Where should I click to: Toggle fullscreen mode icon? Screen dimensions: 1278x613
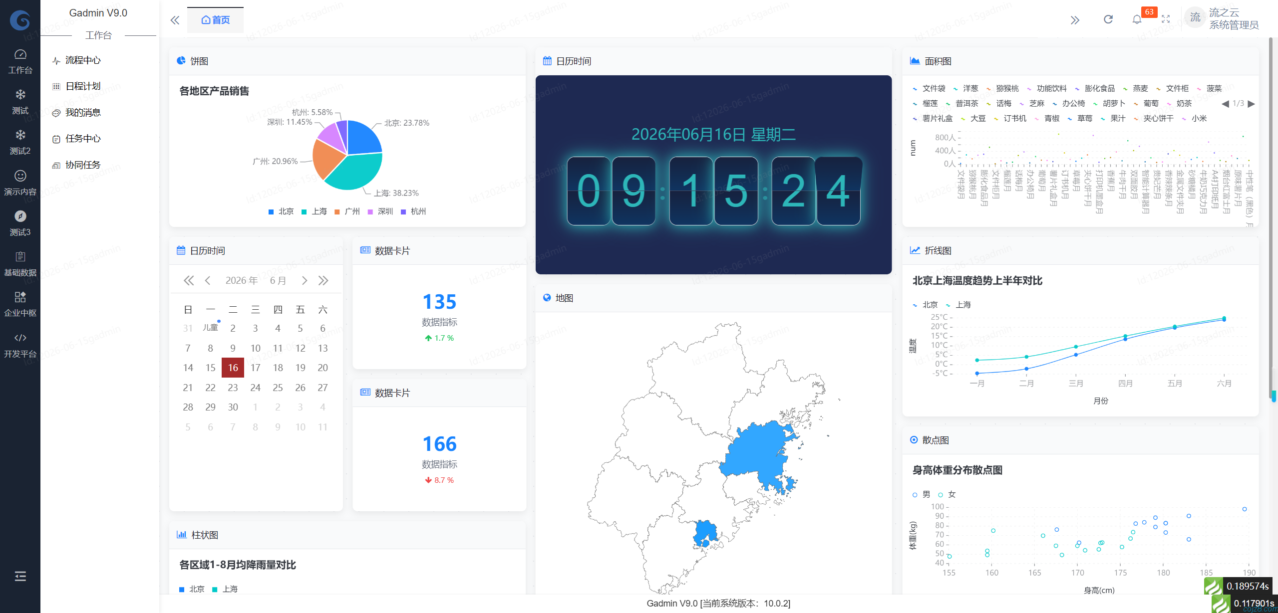pos(1166,19)
